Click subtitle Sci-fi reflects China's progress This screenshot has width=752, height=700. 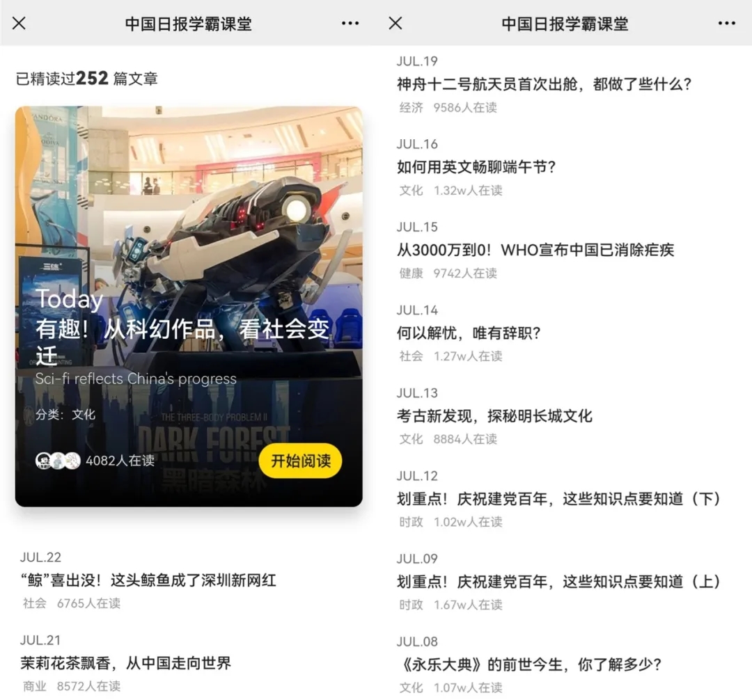click(136, 379)
